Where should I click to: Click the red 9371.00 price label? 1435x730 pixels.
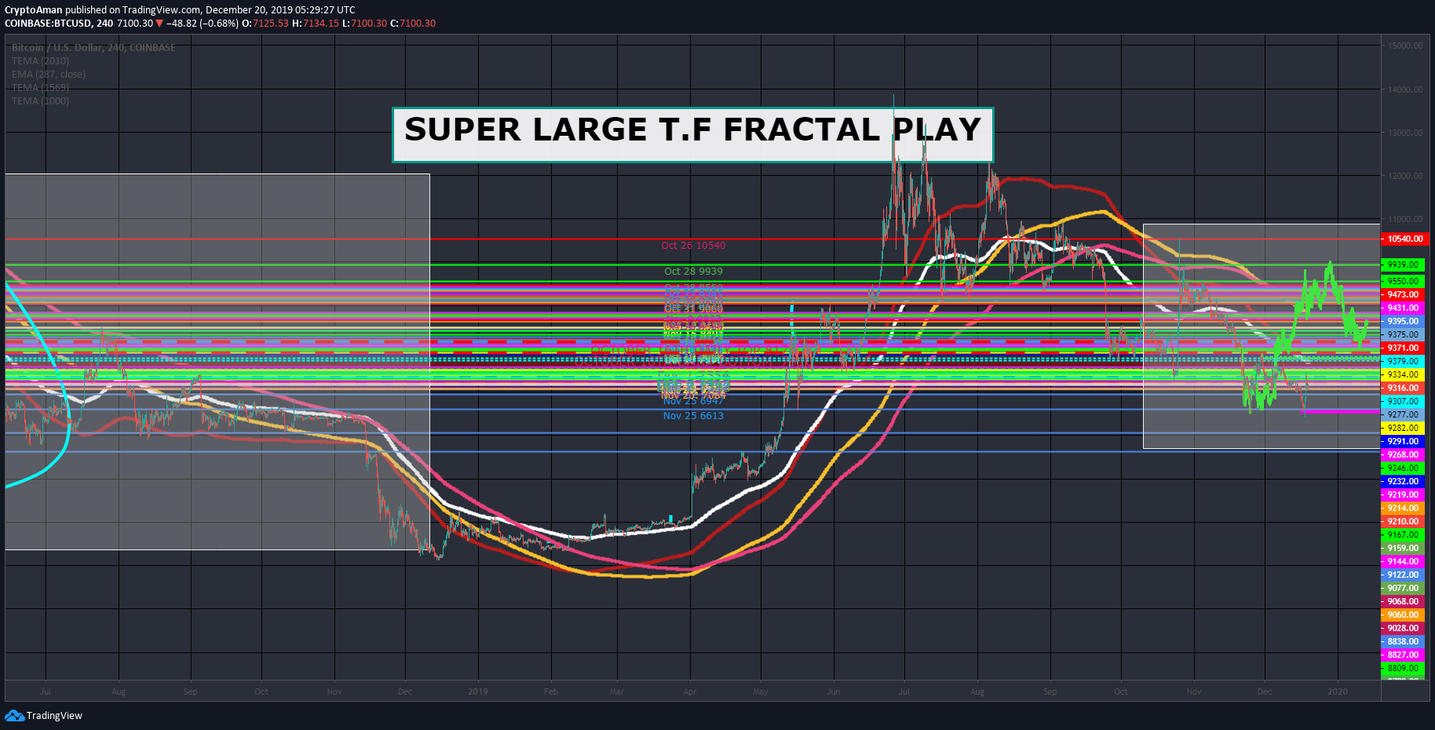pyautogui.click(x=1403, y=348)
